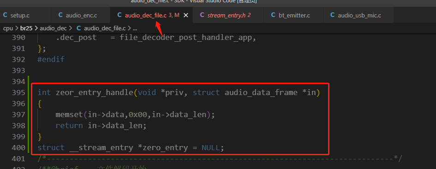Click the audio_dec_file.c breadcrumb item
This screenshot has width=436, height=169.
point(105,28)
